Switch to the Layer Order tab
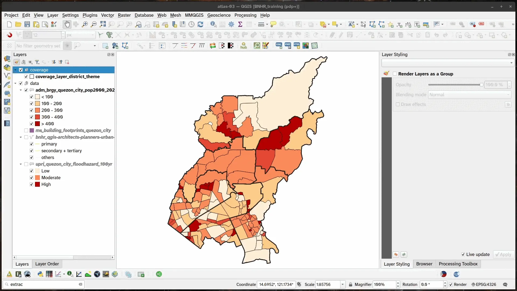 [47, 264]
